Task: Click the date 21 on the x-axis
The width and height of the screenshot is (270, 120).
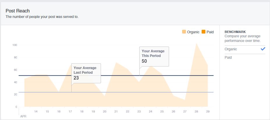Action: (x=116, y=111)
